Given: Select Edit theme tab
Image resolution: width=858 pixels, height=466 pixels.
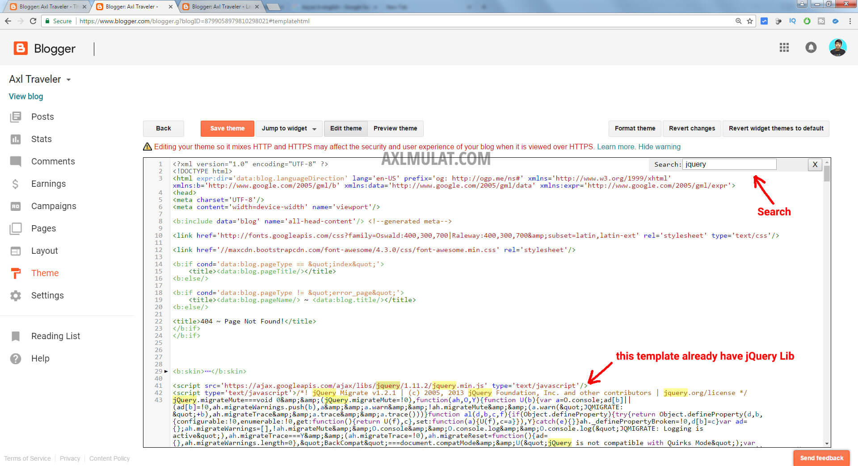Looking at the screenshot, I should tap(345, 129).
